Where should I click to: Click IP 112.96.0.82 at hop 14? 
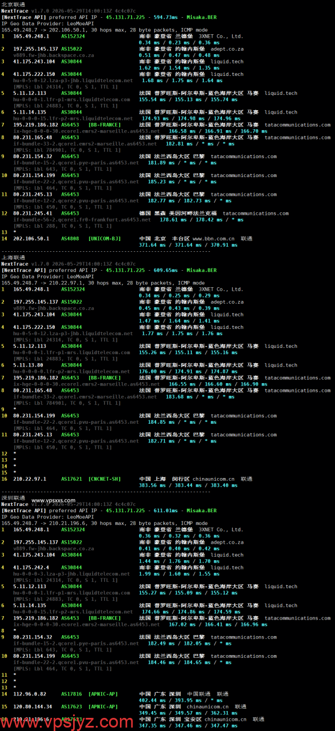30,694
